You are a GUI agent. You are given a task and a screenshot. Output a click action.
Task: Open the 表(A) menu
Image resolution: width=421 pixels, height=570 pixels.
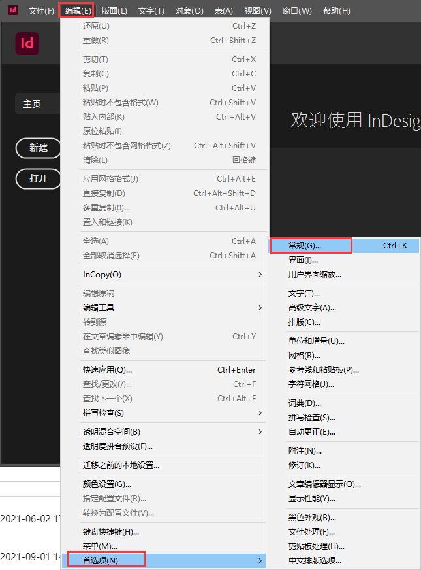[224, 11]
